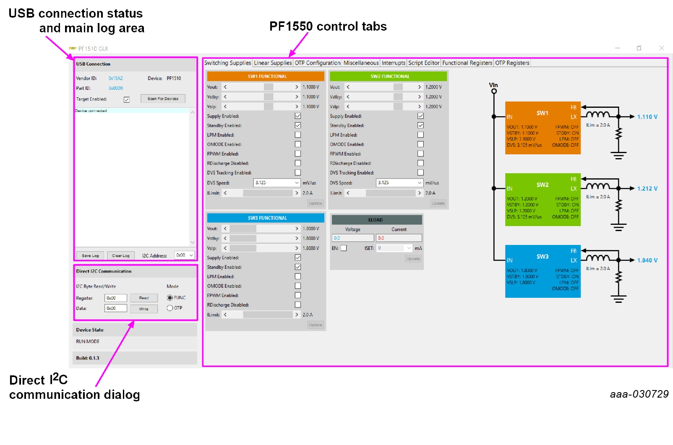
Task: Open SW1 DVS Speed dropdown
Action: click(x=297, y=183)
